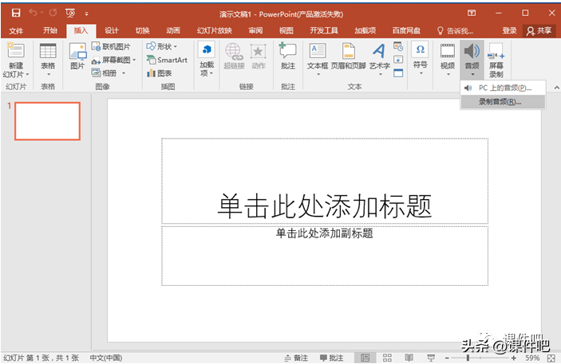Viewport: 561px width, 364px height.
Task: Select PC 上的音频(P) menu option
Action: pyautogui.click(x=503, y=88)
